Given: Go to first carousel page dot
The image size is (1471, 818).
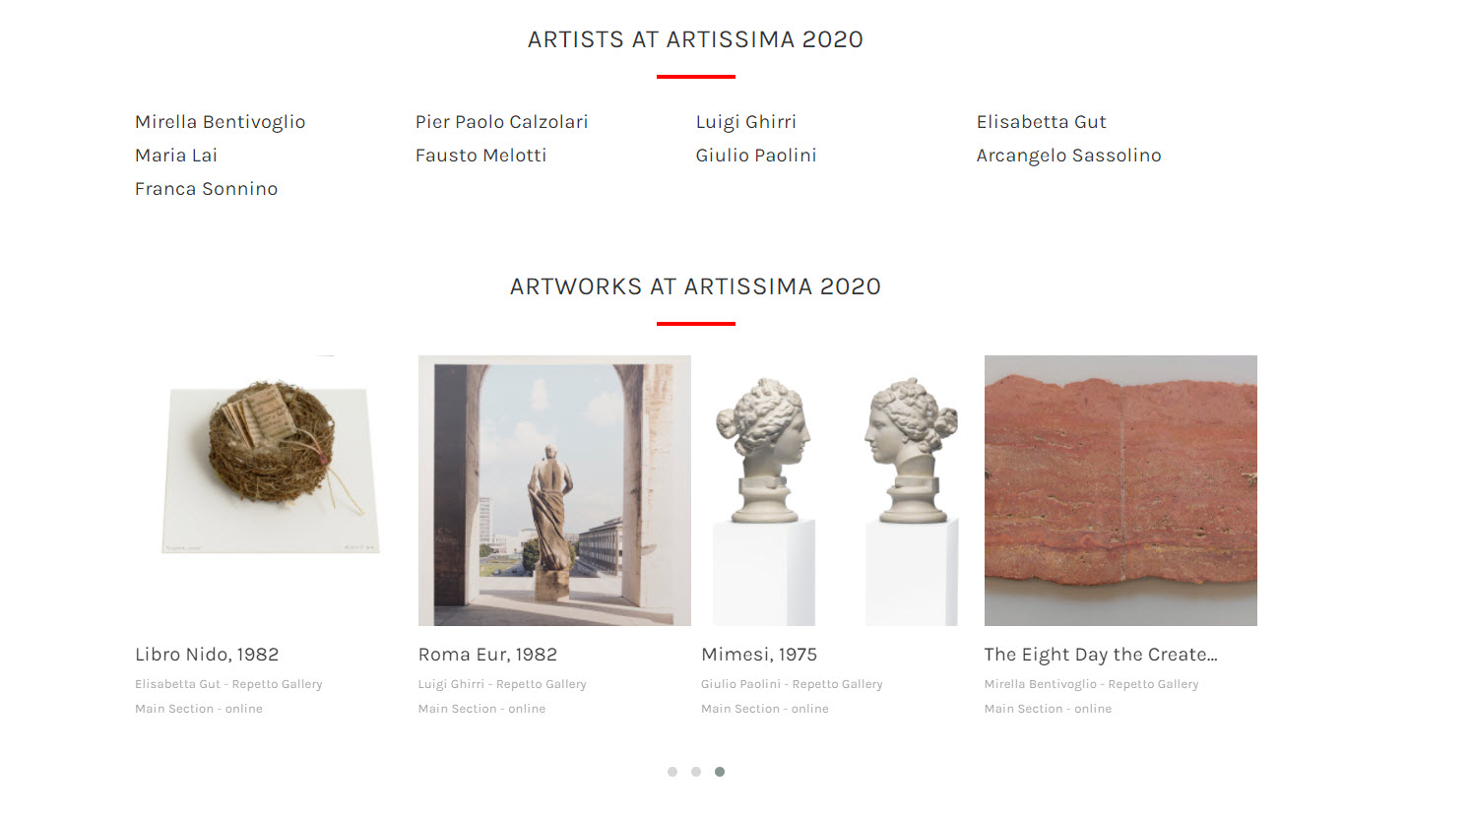Looking at the screenshot, I should (x=672, y=772).
